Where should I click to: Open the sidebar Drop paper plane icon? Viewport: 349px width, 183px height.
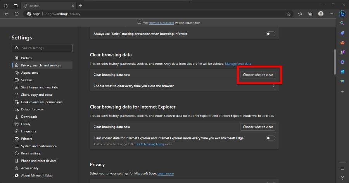[342, 81]
